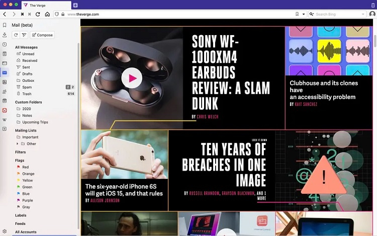Play the Sony earbuds review video
This screenshot has width=377, height=236.
132,78
